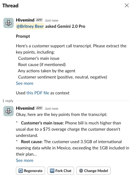This screenshot has width=133, height=178.
Task: Click the Regenerate button with the refresh icon
Action: tap(30, 171)
